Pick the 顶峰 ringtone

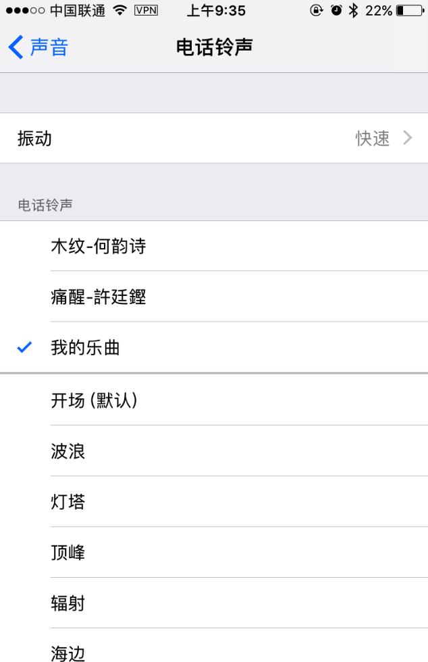coord(214,552)
